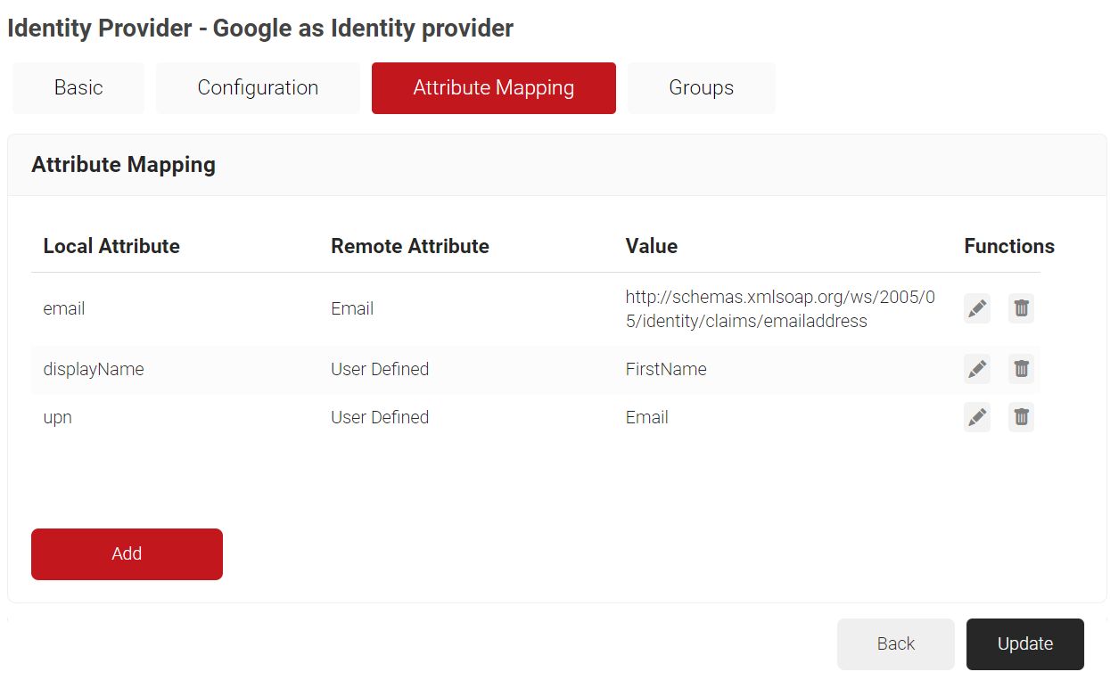Image resolution: width=1110 pixels, height=680 pixels.
Task: Select the emailaddress claim URL value
Action: [x=780, y=309]
